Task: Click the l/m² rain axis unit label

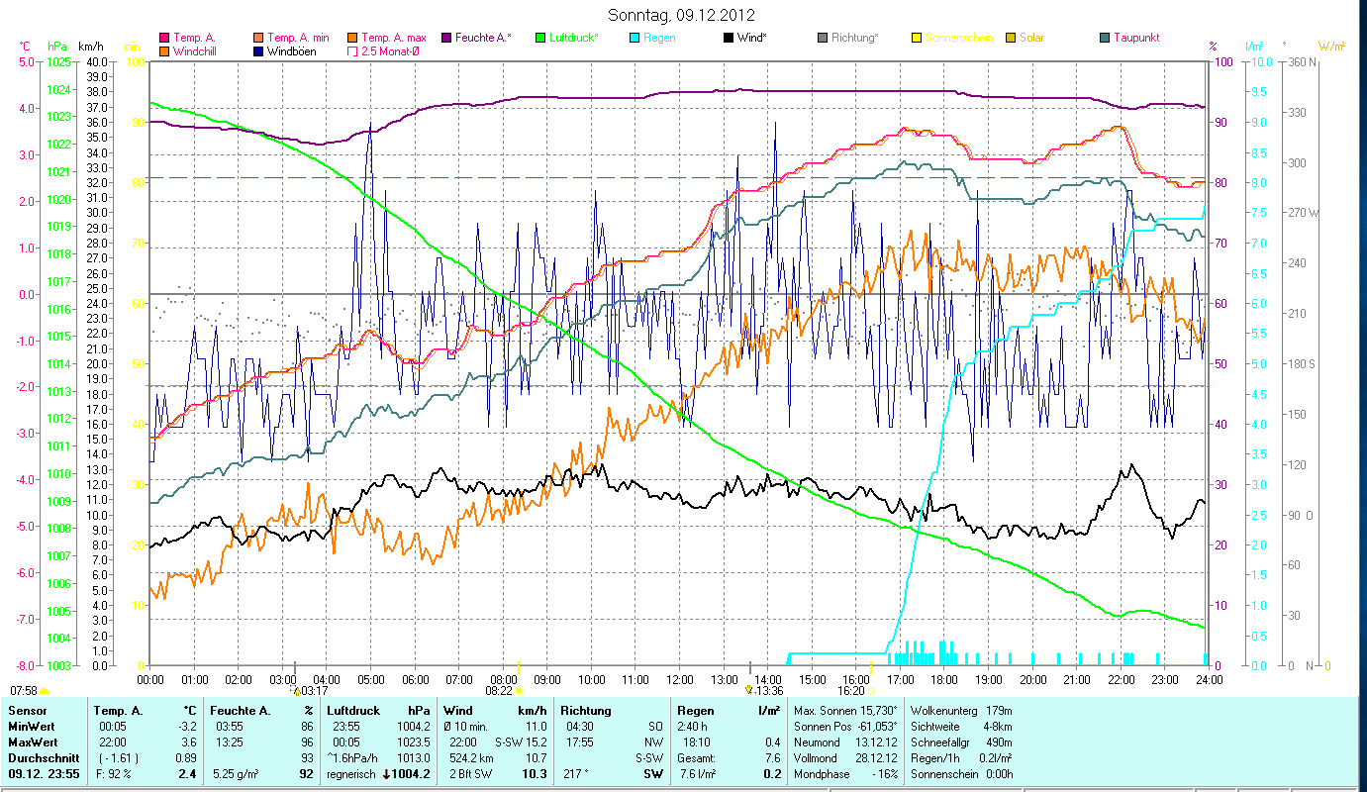Action: pos(1255,47)
